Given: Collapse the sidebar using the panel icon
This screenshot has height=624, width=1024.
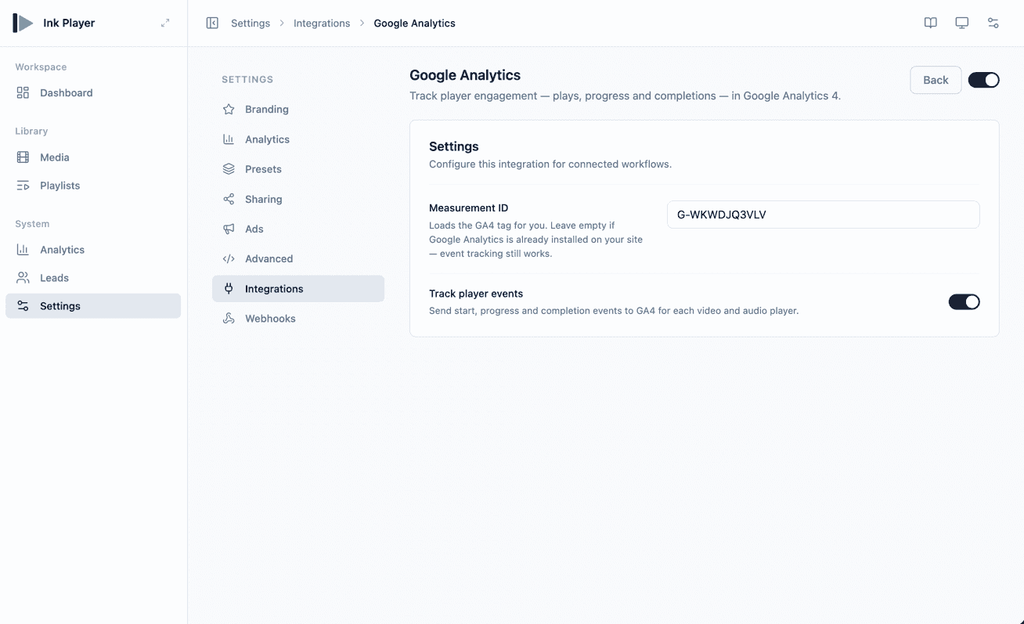Looking at the screenshot, I should 212,23.
